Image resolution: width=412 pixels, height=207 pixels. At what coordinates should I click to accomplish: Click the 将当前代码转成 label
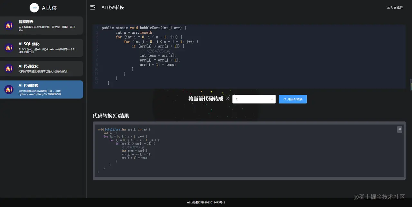(206, 99)
